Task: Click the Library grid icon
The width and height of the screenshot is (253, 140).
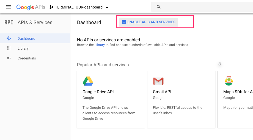Action: pos(9,48)
